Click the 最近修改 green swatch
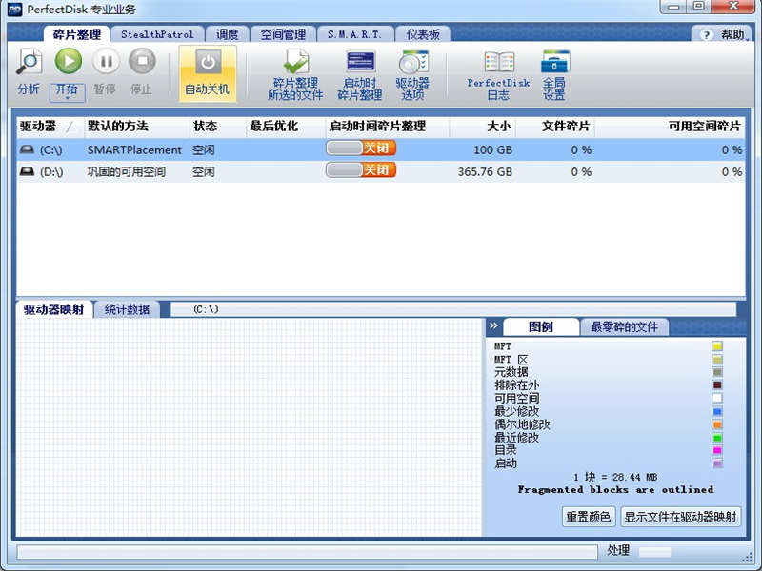Image resolution: width=762 pixels, height=571 pixels. click(717, 438)
